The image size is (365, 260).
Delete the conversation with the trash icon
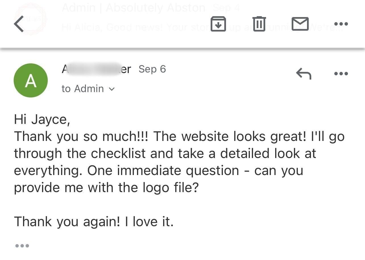(259, 24)
